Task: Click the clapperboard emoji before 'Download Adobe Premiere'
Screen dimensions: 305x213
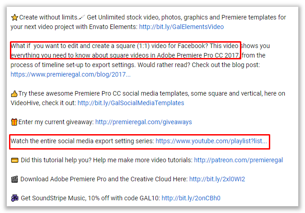Action: 14,179
